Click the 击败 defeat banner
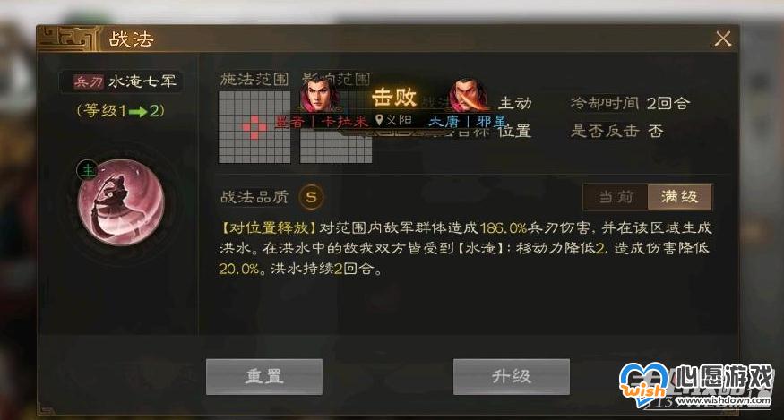784x420 pixels. [394, 98]
